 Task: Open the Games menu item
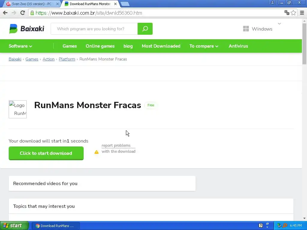pyautogui.click(x=70, y=46)
